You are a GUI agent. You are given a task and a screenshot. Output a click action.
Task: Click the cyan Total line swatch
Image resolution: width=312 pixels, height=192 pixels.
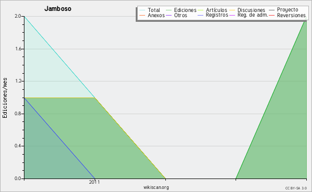point(142,10)
